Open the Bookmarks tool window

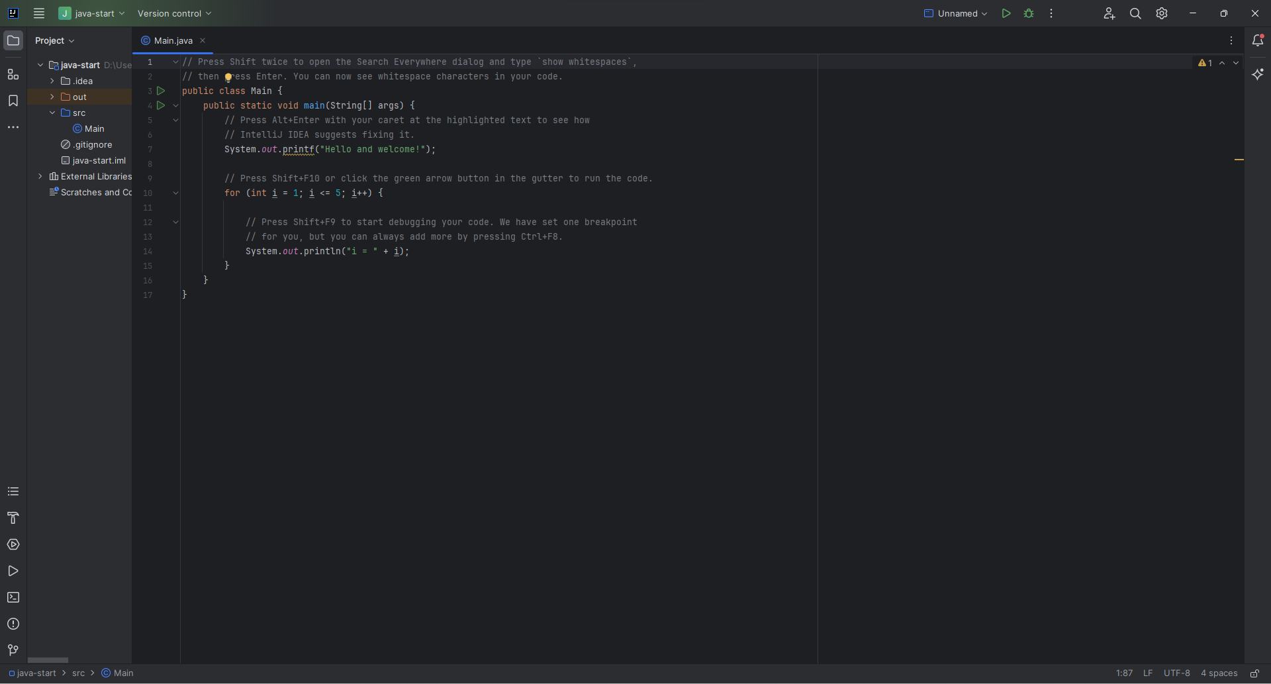click(x=13, y=101)
